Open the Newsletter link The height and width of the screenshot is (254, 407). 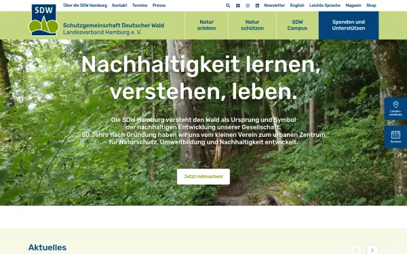click(x=274, y=5)
